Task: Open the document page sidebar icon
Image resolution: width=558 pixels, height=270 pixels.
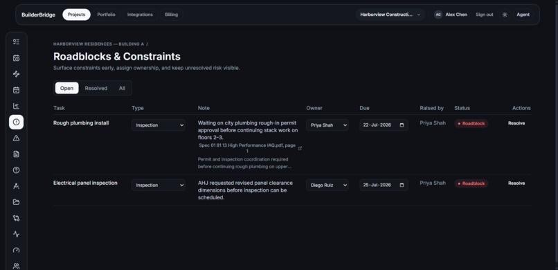Action: pyautogui.click(x=16, y=154)
